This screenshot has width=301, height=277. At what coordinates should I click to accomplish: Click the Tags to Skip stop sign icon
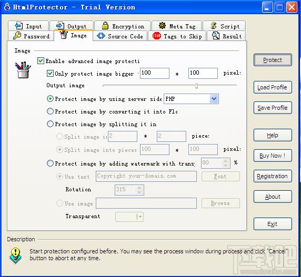click(x=157, y=36)
